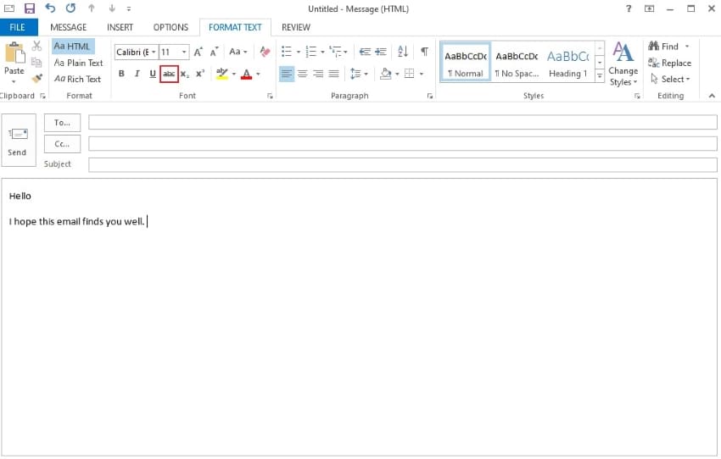Image resolution: width=721 pixels, height=459 pixels.
Task: Expand the bullets list dropdown arrow
Action: point(299,52)
